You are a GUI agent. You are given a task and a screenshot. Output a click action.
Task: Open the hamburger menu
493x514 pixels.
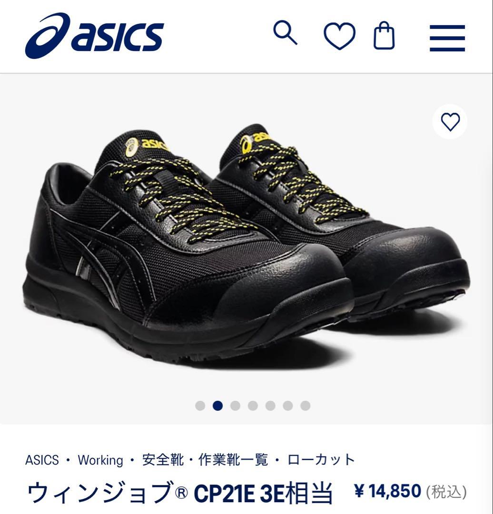[447, 38]
